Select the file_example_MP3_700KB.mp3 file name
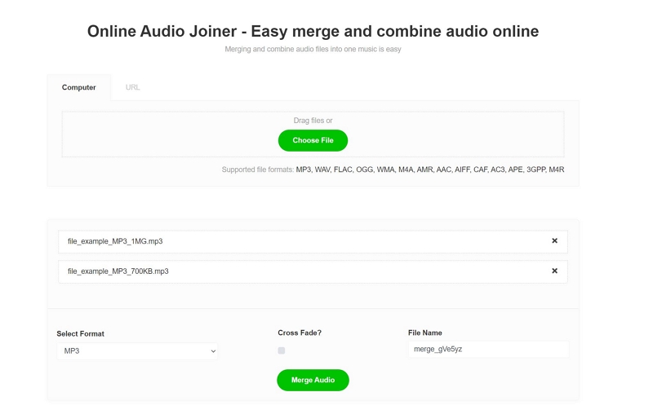The width and height of the screenshot is (653, 414). 118,271
